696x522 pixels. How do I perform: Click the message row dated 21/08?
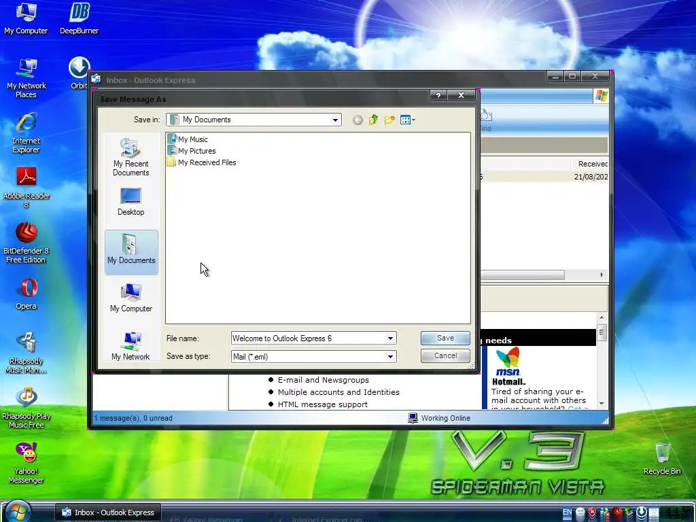click(544, 177)
